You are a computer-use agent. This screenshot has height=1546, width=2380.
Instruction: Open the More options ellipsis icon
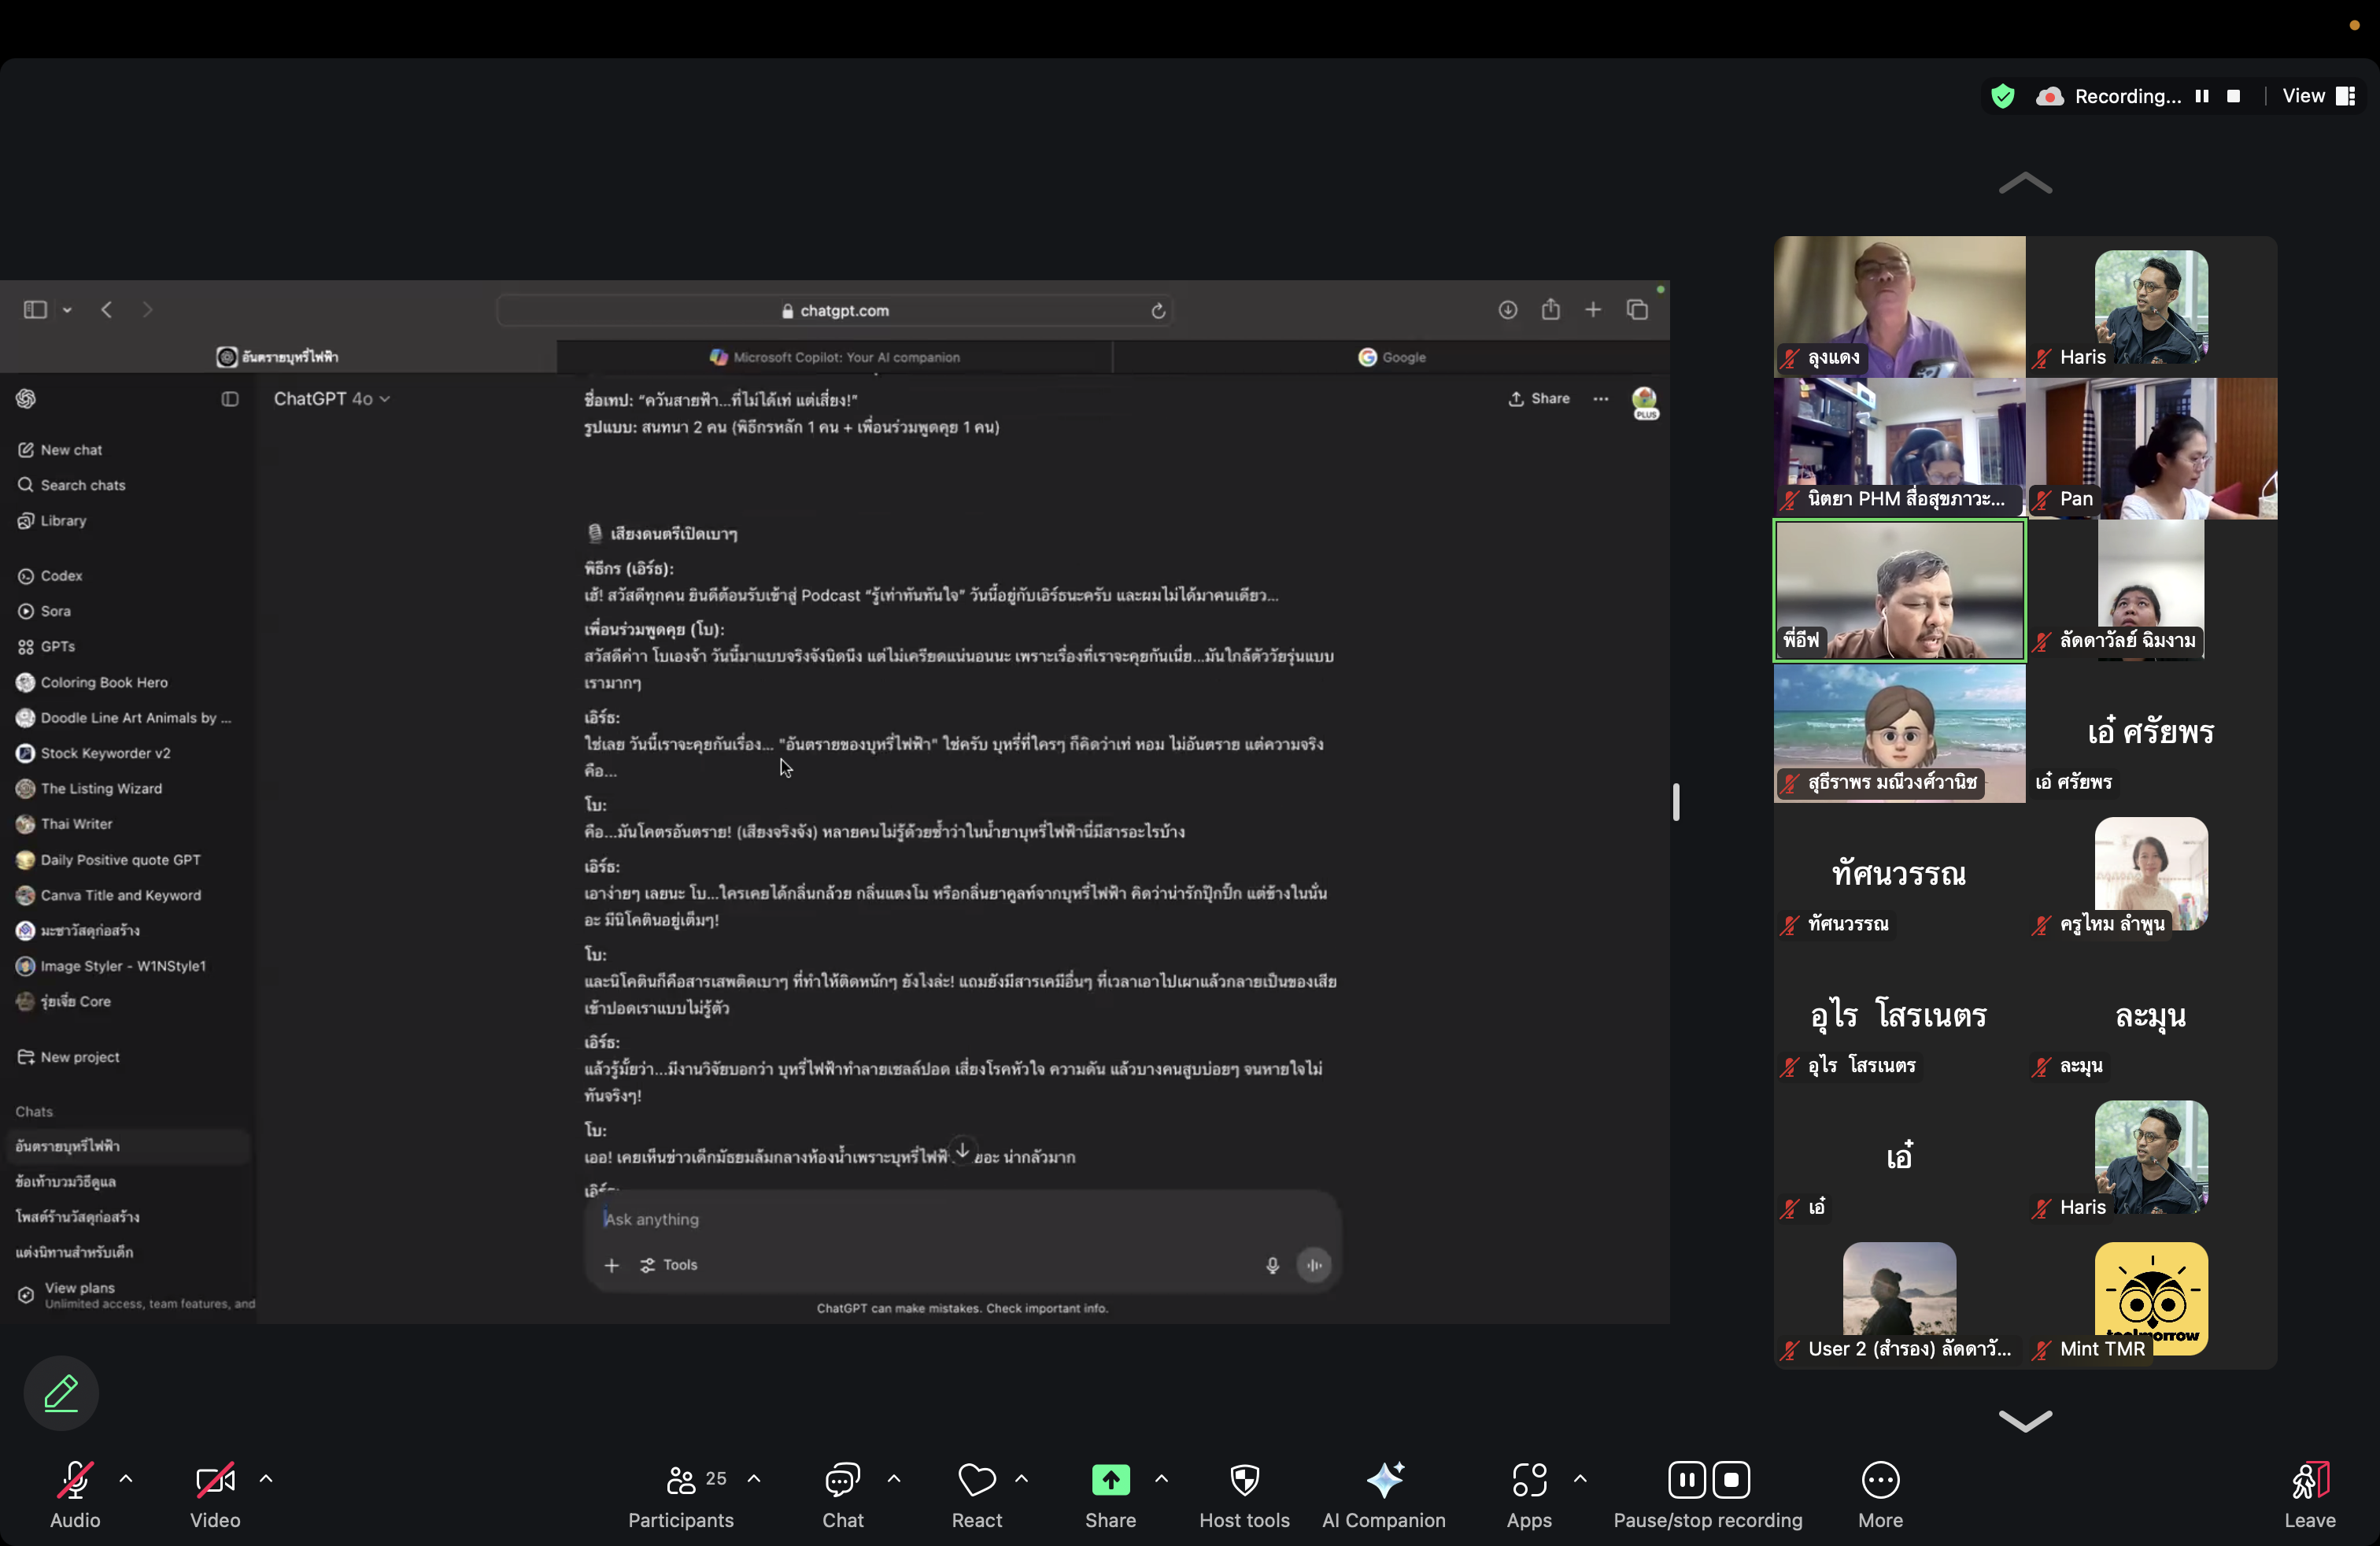[1880, 1480]
